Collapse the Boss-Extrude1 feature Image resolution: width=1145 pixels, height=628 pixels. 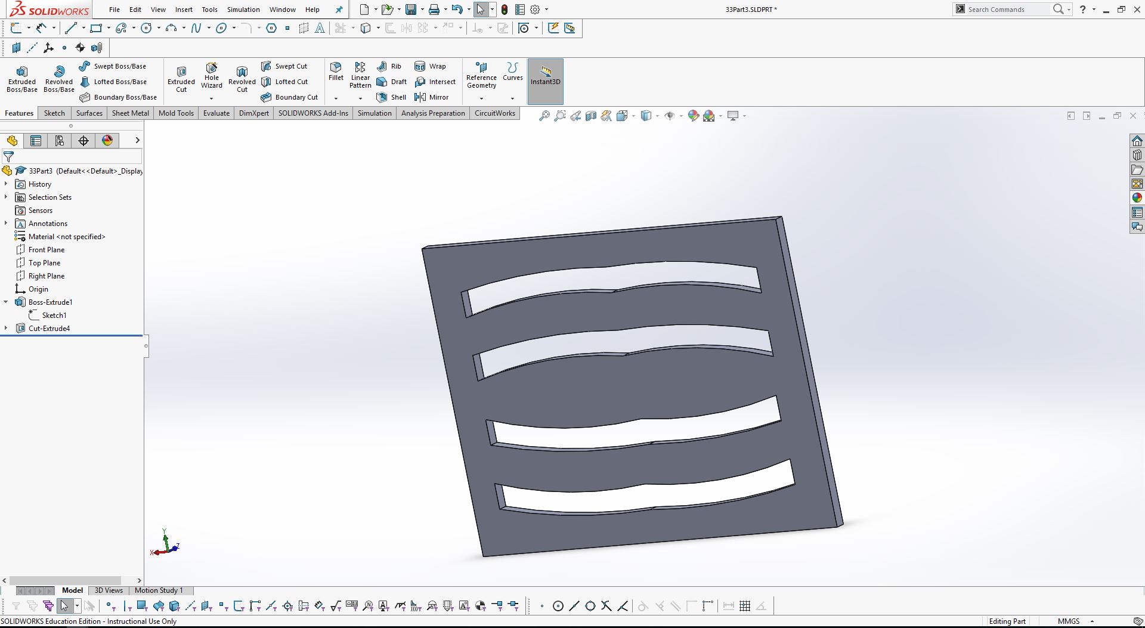pos(6,302)
